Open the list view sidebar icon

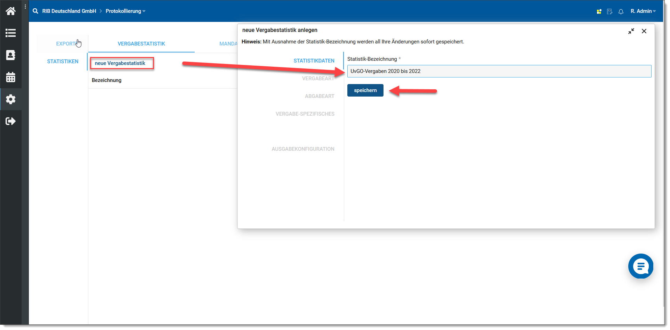[10, 33]
